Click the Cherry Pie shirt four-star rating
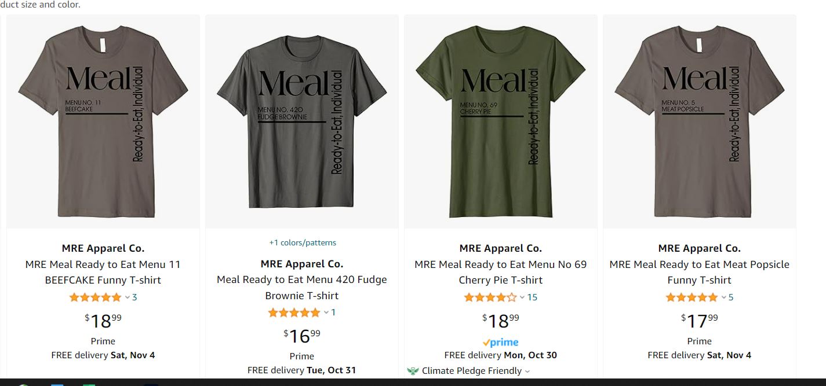 [x=490, y=297]
